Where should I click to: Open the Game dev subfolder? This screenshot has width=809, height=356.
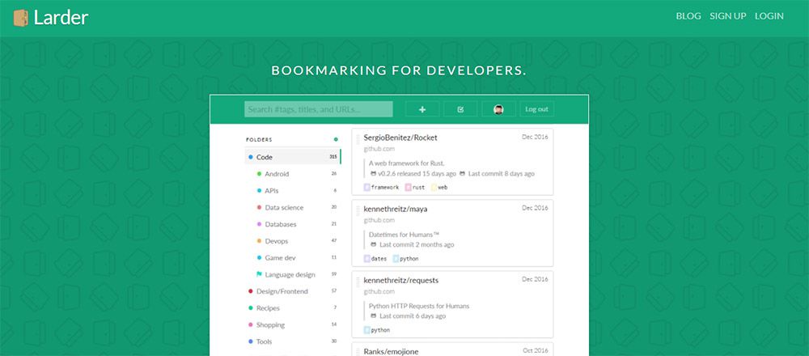point(280,257)
